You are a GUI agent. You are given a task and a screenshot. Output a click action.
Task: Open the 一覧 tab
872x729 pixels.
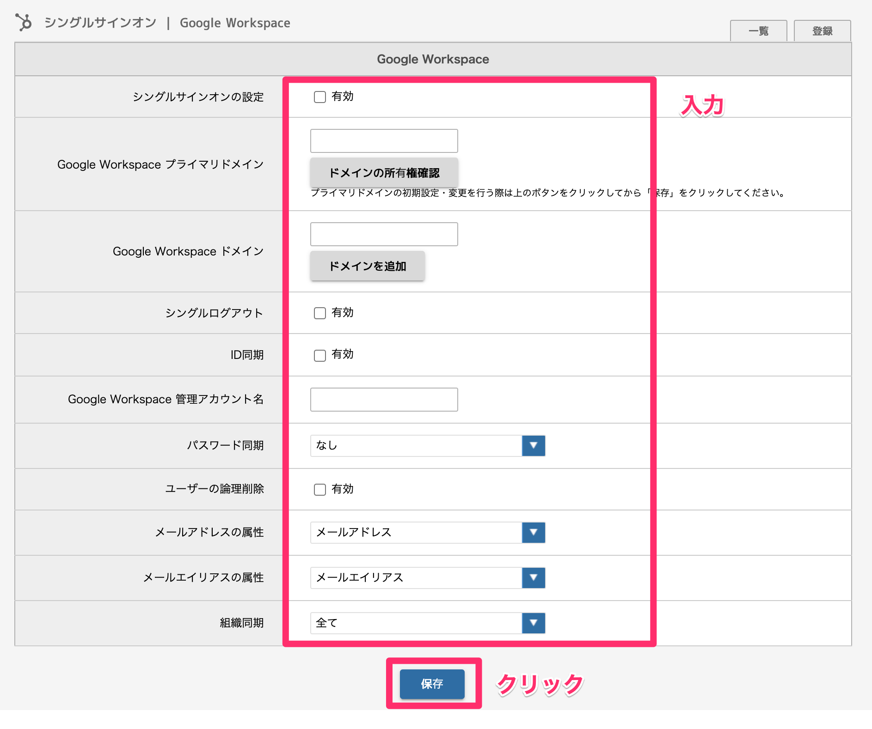758,31
